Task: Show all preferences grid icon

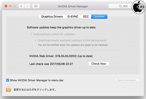Action: [x=36, y=6]
